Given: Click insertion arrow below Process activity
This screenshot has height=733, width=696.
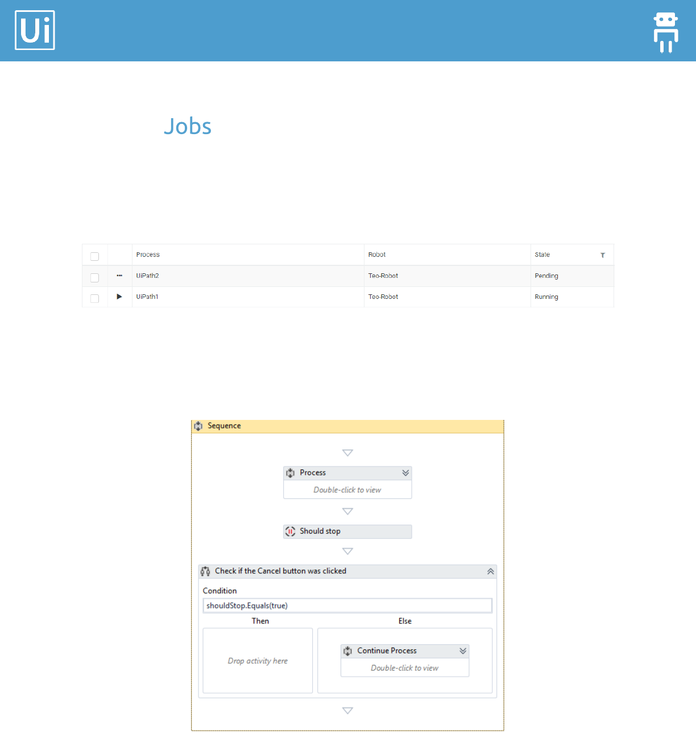Looking at the screenshot, I should 347,511.
